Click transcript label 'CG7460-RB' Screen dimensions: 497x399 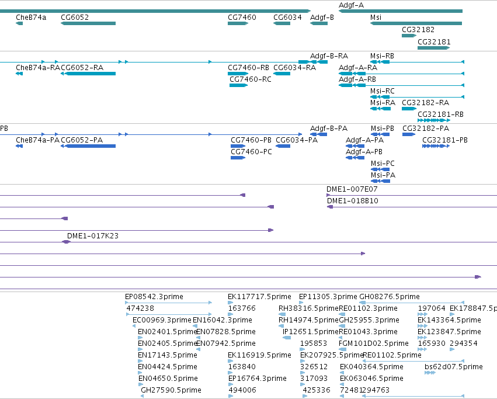click(x=249, y=68)
